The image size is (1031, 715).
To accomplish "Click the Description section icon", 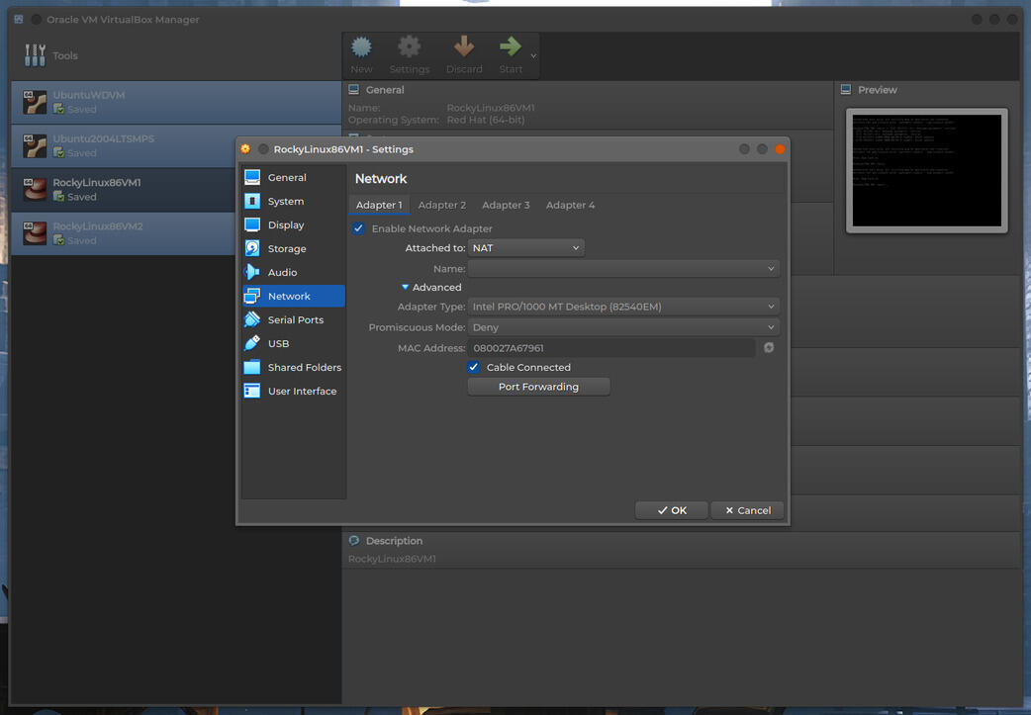I will pyautogui.click(x=354, y=540).
